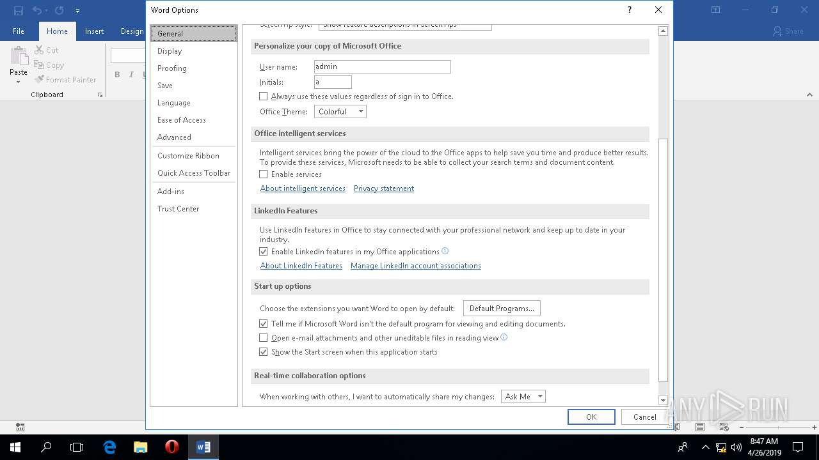819x460 pixels.
Task: Click the Format Painter brush icon
Action: tap(39, 80)
